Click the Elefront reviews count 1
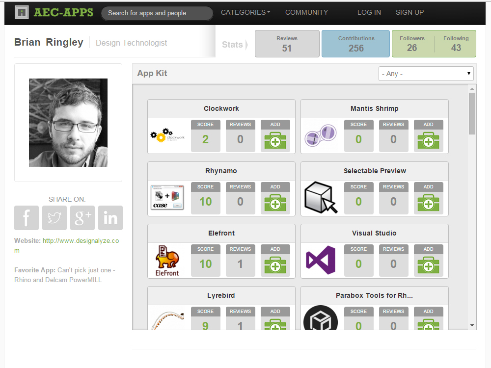 point(240,264)
